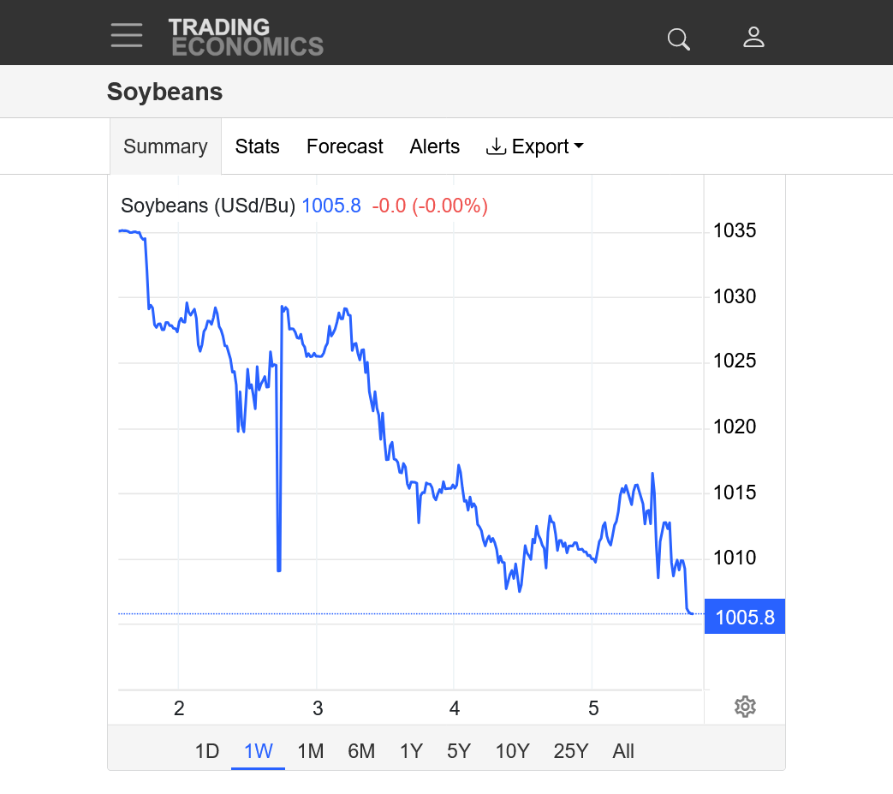893x794 pixels.
Task: Display the 10Y chart range
Action: pyautogui.click(x=512, y=751)
